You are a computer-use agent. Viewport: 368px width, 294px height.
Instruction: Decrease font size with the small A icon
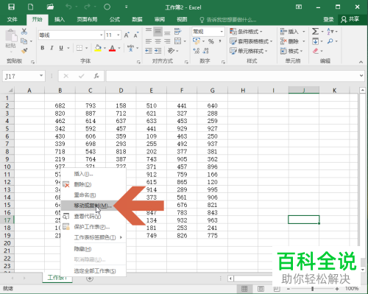(136, 35)
